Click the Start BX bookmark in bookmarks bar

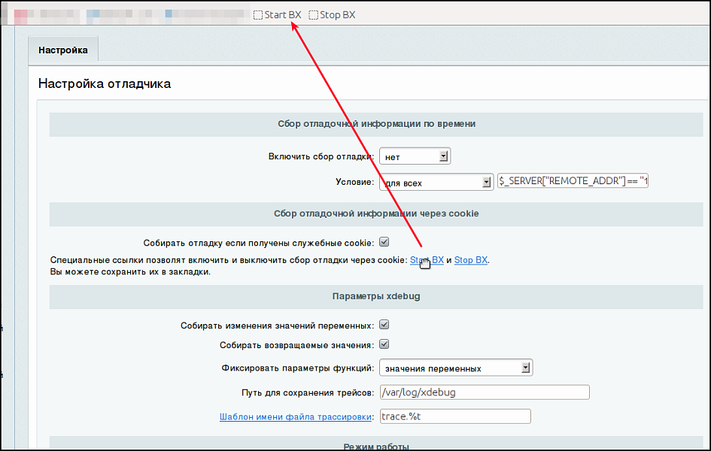(278, 14)
